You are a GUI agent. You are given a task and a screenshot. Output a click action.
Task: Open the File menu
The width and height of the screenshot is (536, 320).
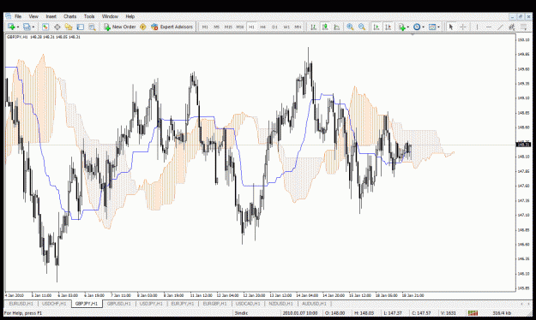pyautogui.click(x=18, y=16)
